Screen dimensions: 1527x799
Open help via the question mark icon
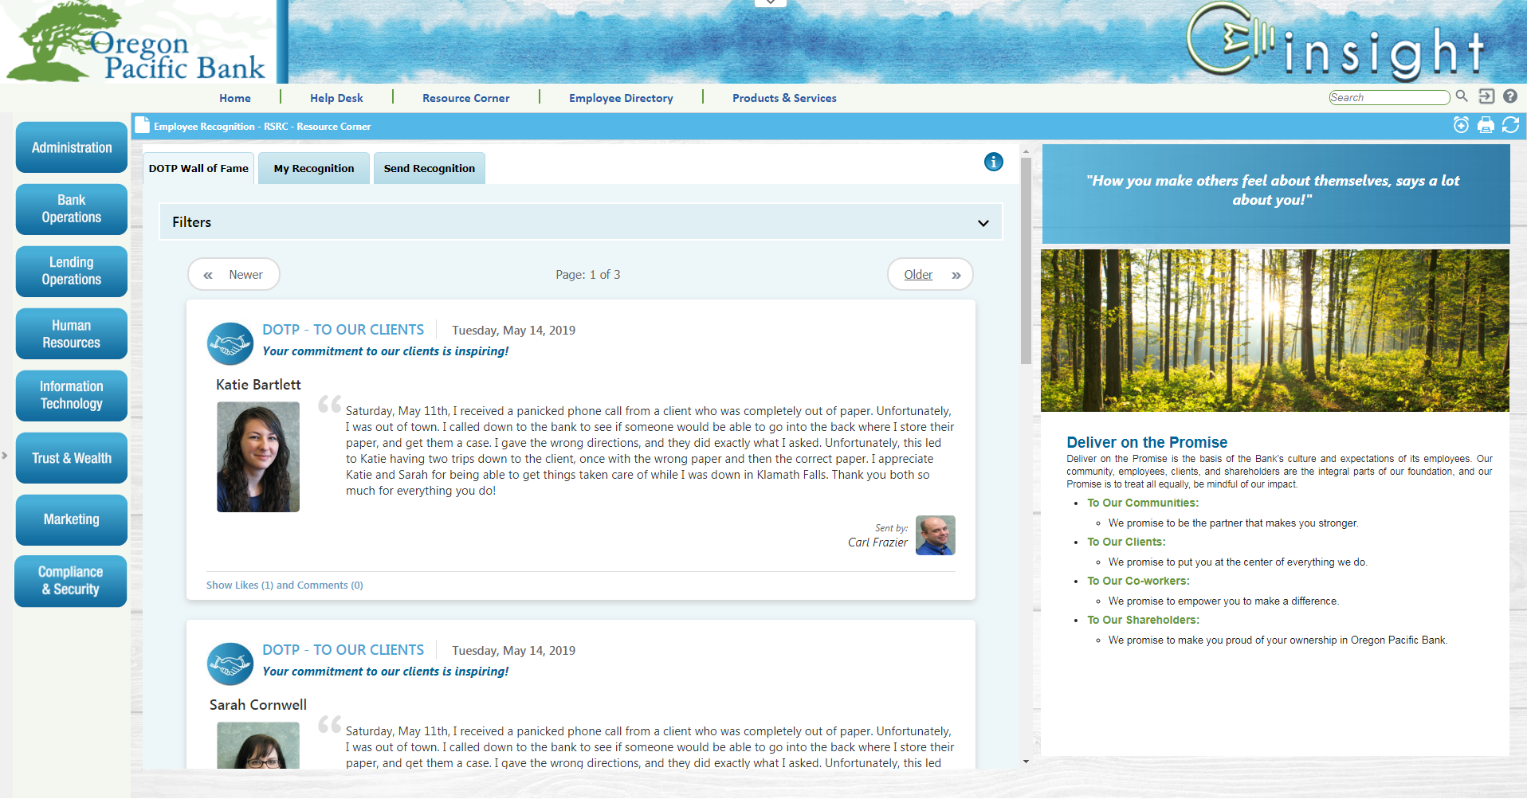[1510, 96]
